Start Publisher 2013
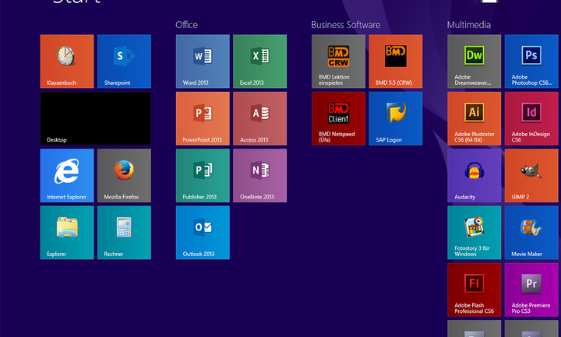This screenshot has height=337, width=561. [x=203, y=175]
